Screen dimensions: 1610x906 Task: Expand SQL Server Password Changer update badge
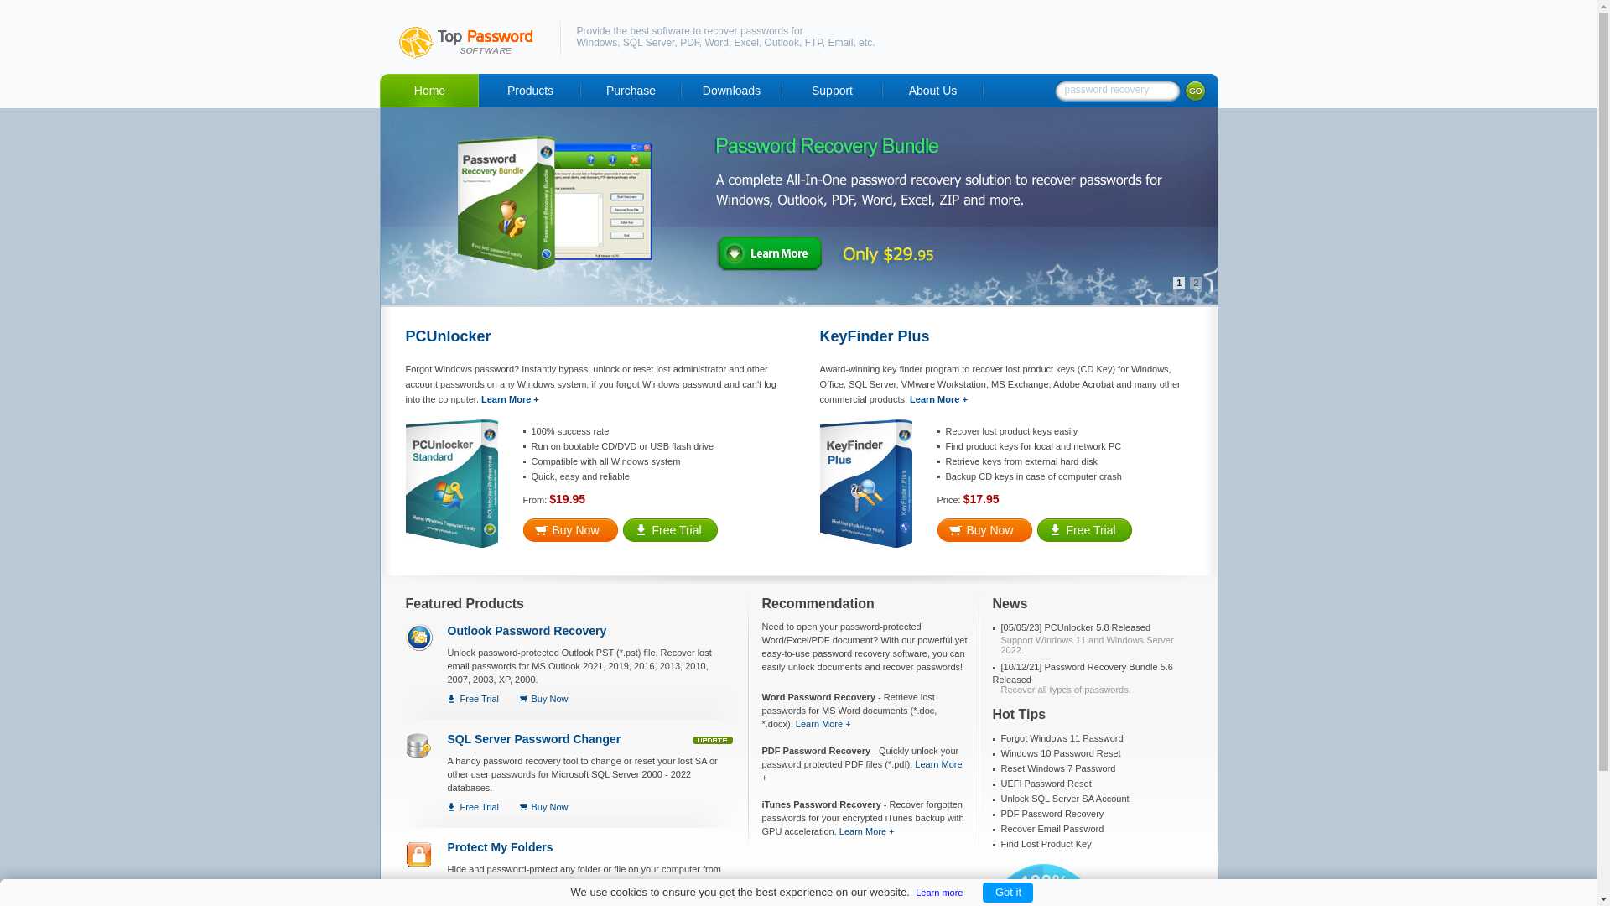[711, 739]
